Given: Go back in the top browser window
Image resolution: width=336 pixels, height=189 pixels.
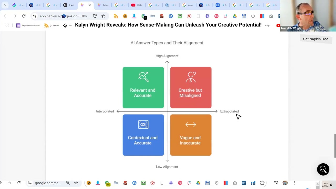Looking at the screenshot, I should pyautogui.click(x=6, y=16).
